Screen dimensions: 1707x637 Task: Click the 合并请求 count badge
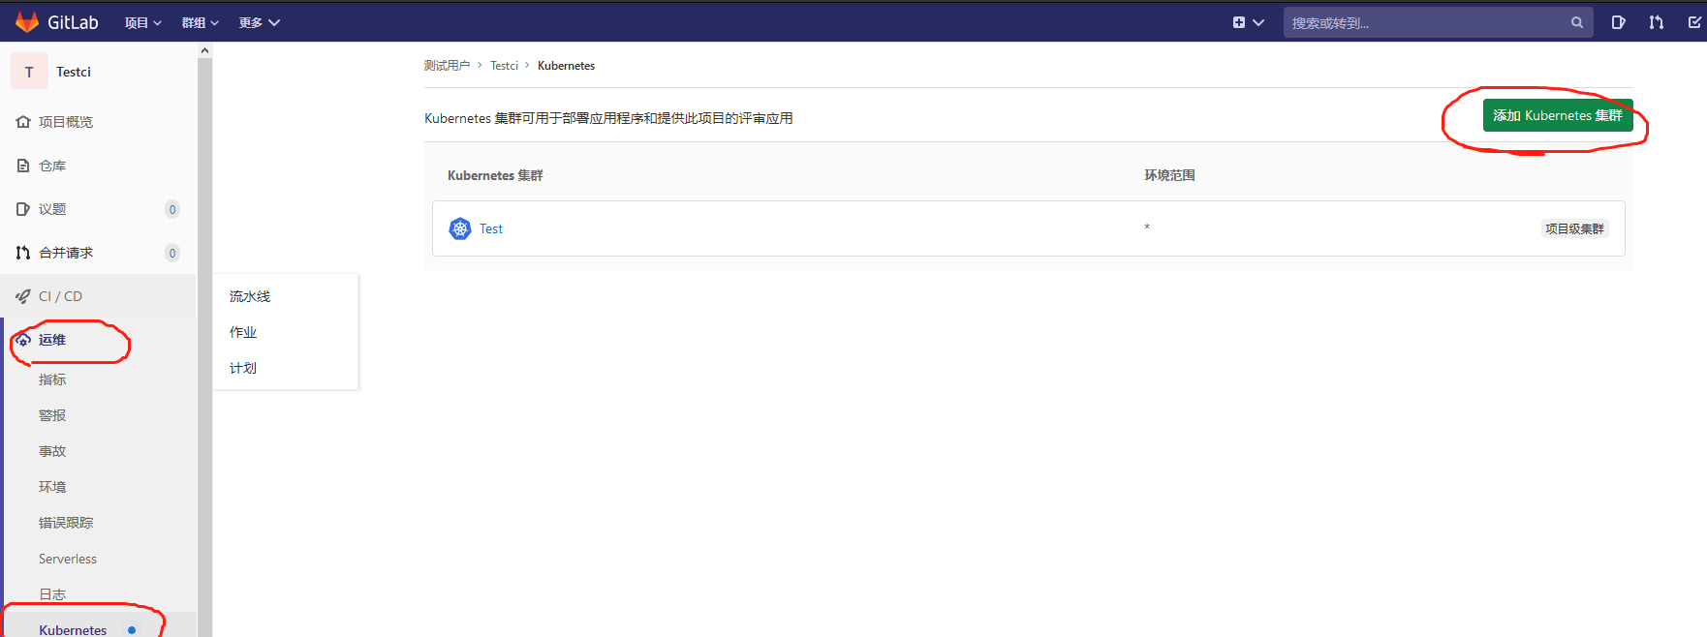coord(172,253)
